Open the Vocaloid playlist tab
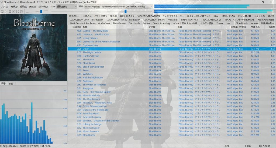Screen dimensions: 276x148 click(x=173, y=20)
